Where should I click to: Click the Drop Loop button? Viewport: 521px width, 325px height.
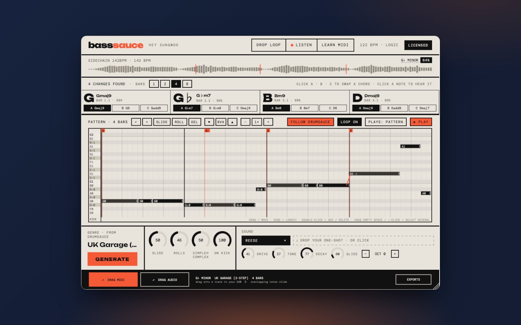click(x=268, y=45)
